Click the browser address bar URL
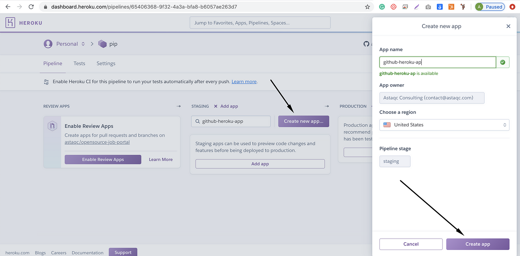The width and height of the screenshot is (520, 256). (x=144, y=7)
